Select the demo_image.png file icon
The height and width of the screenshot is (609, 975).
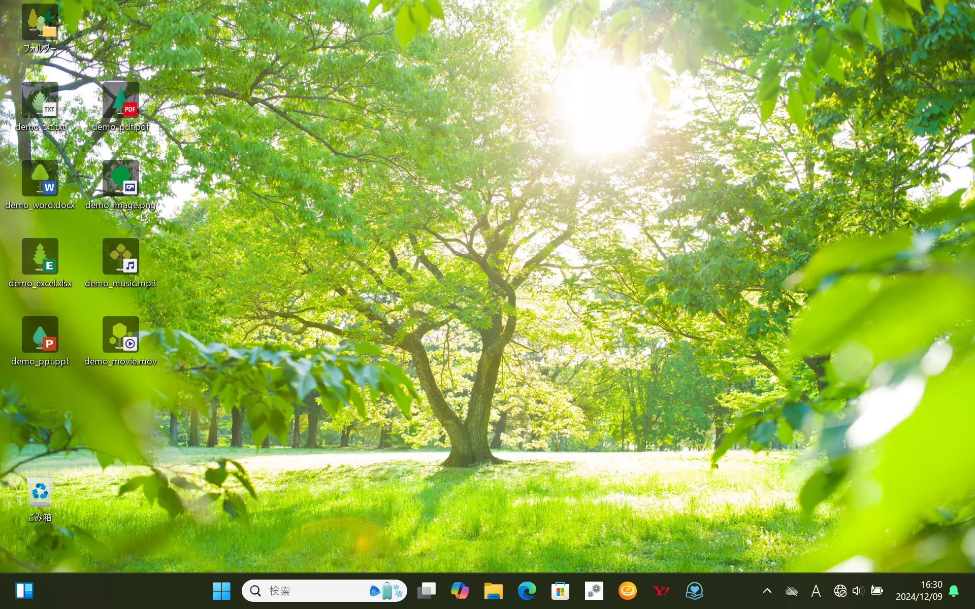(120, 179)
